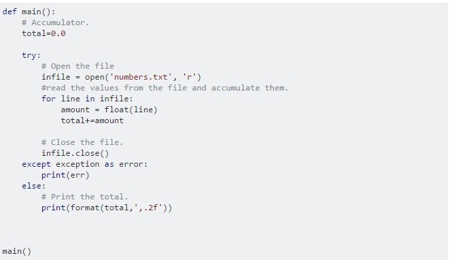Click the 'r' mode string in open()
461x260 pixels.
(x=189, y=77)
